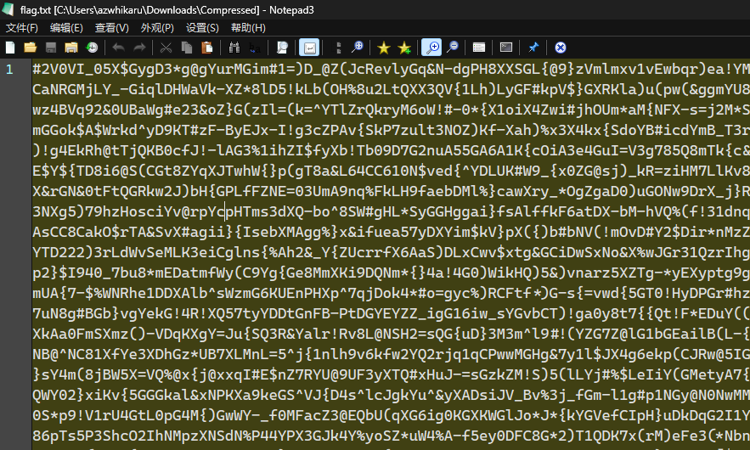
Task: Click the Notepad3 title bar app icon
Action: 8,9
